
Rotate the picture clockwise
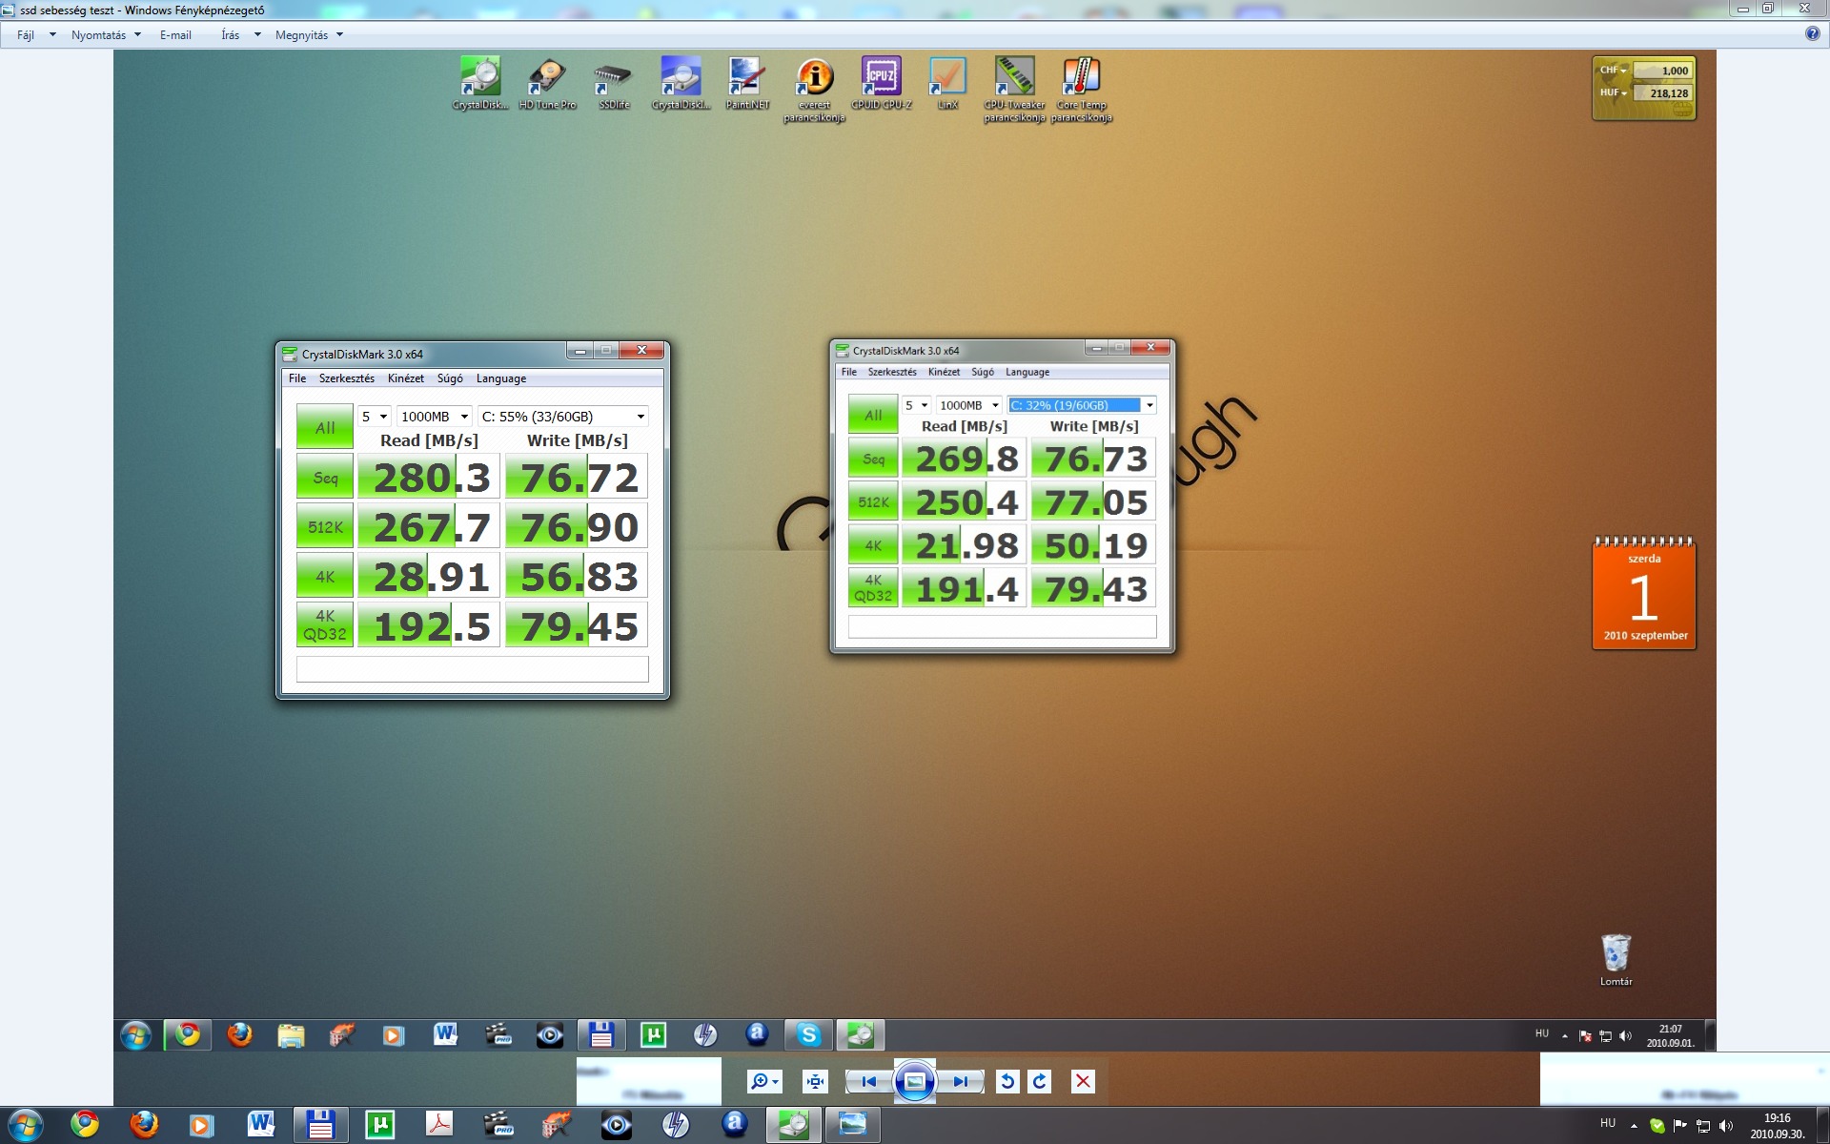click(1040, 1081)
